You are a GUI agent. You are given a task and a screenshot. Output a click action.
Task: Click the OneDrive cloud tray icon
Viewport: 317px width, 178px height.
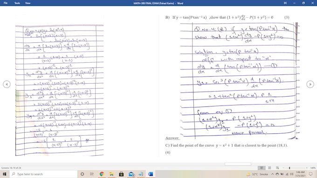click(x=277, y=174)
